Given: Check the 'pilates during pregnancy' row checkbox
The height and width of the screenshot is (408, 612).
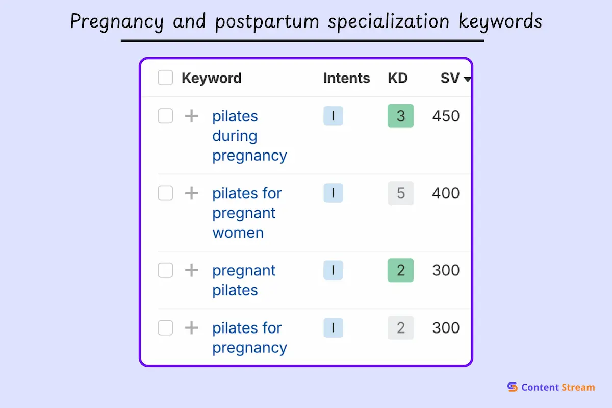Looking at the screenshot, I should [165, 116].
